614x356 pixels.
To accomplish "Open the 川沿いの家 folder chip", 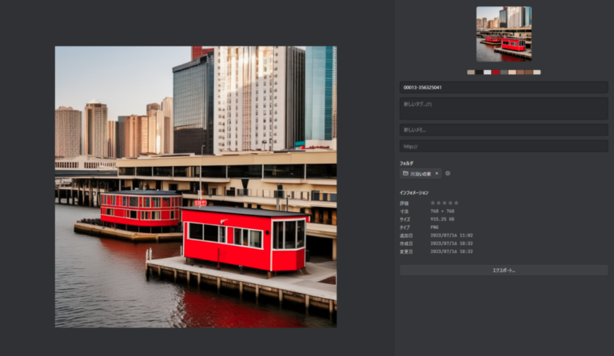I will (x=419, y=173).
